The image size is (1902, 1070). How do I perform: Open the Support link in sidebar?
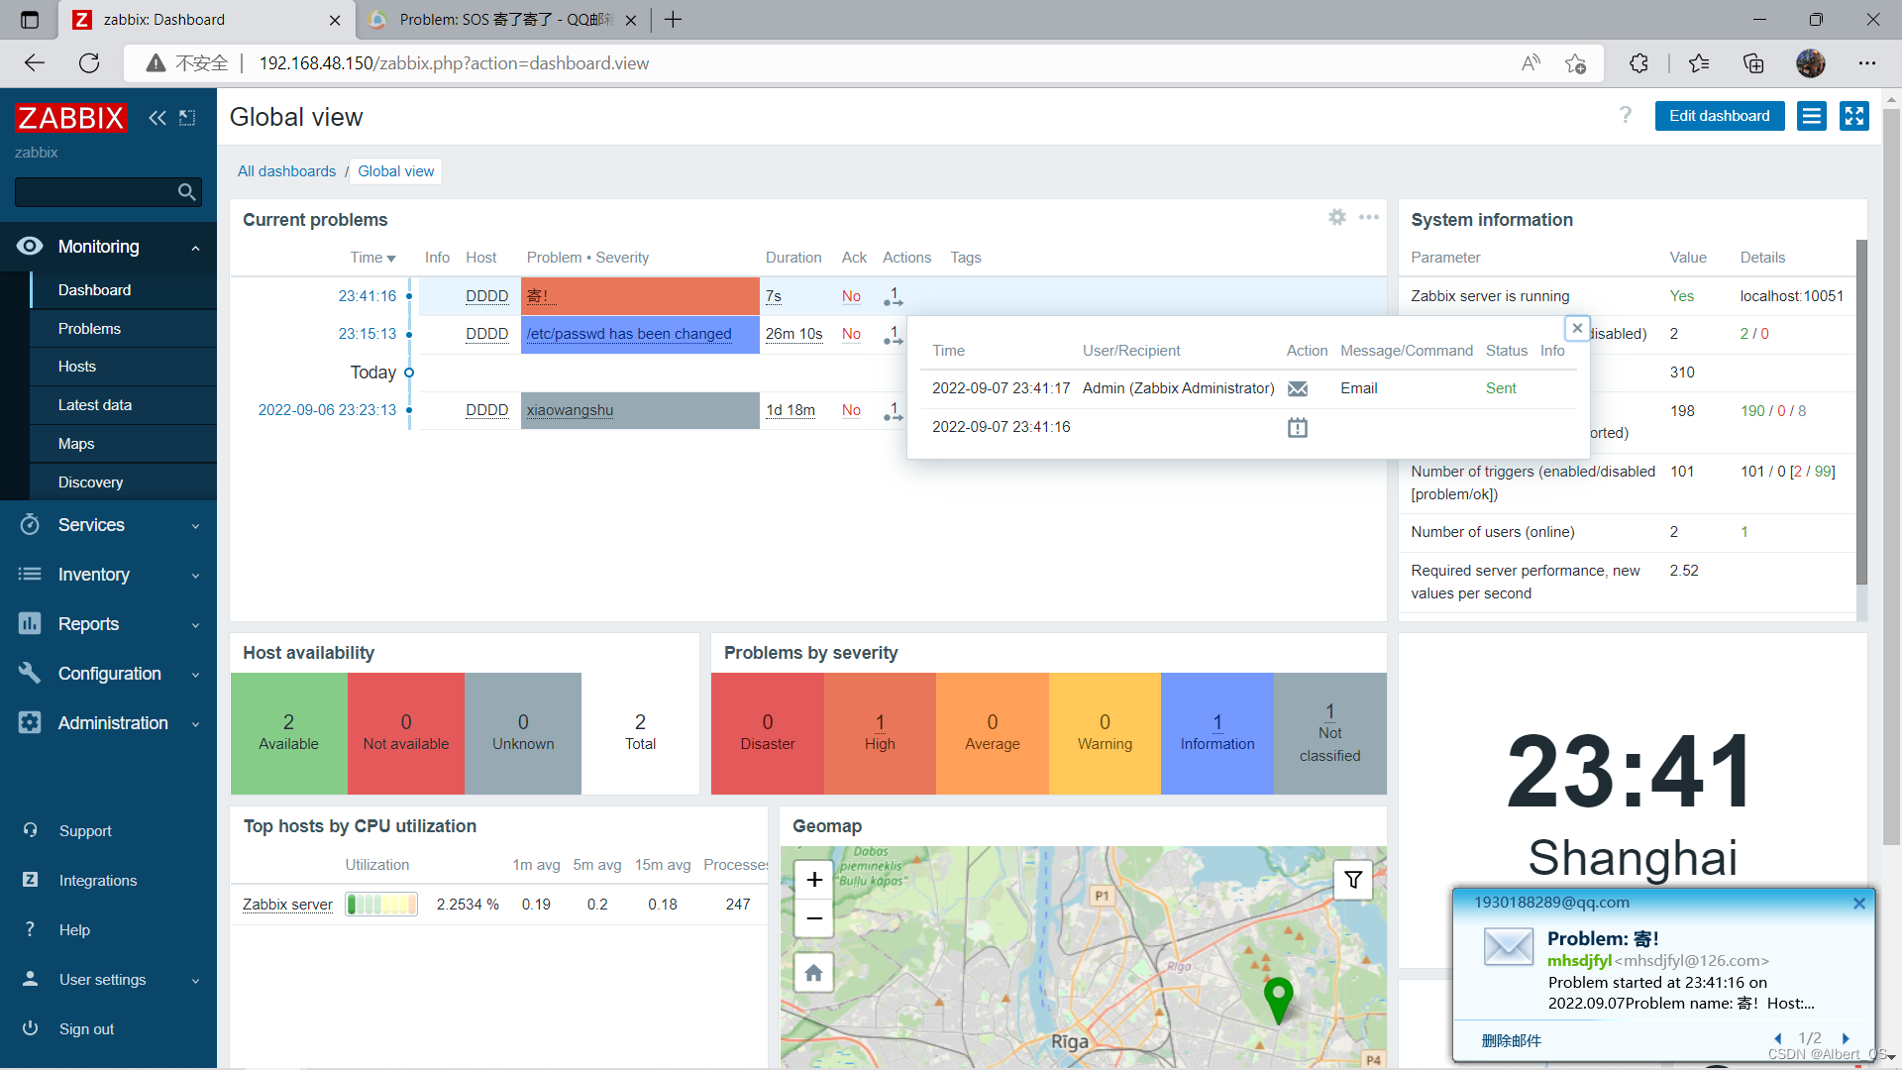[85, 831]
